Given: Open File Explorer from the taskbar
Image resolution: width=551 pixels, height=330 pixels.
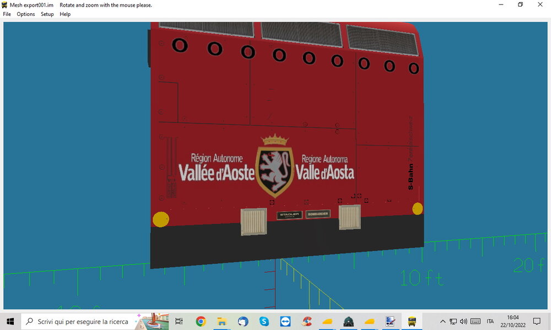Looking at the screenshot, I should tap(222, 321).
